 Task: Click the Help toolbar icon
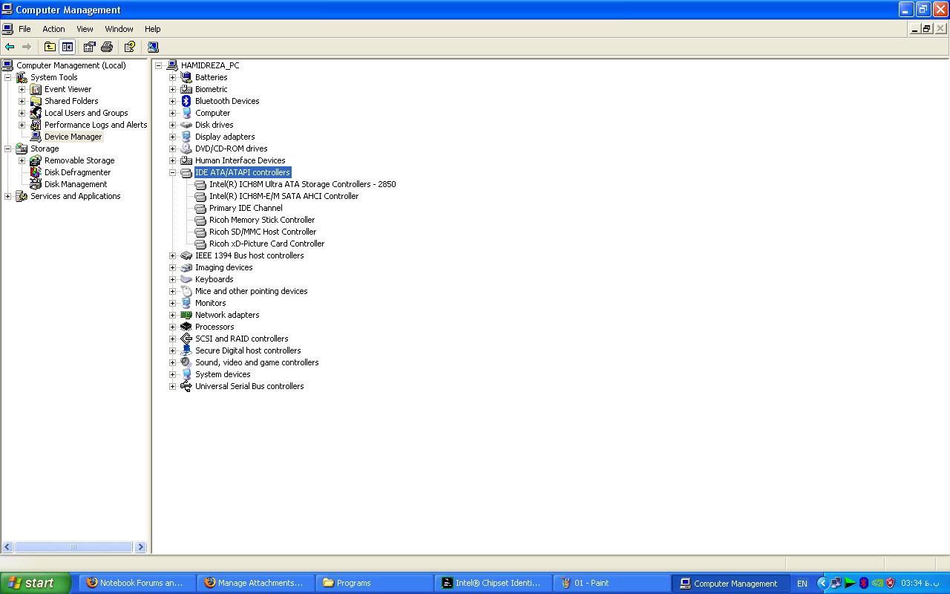point(129,47)
